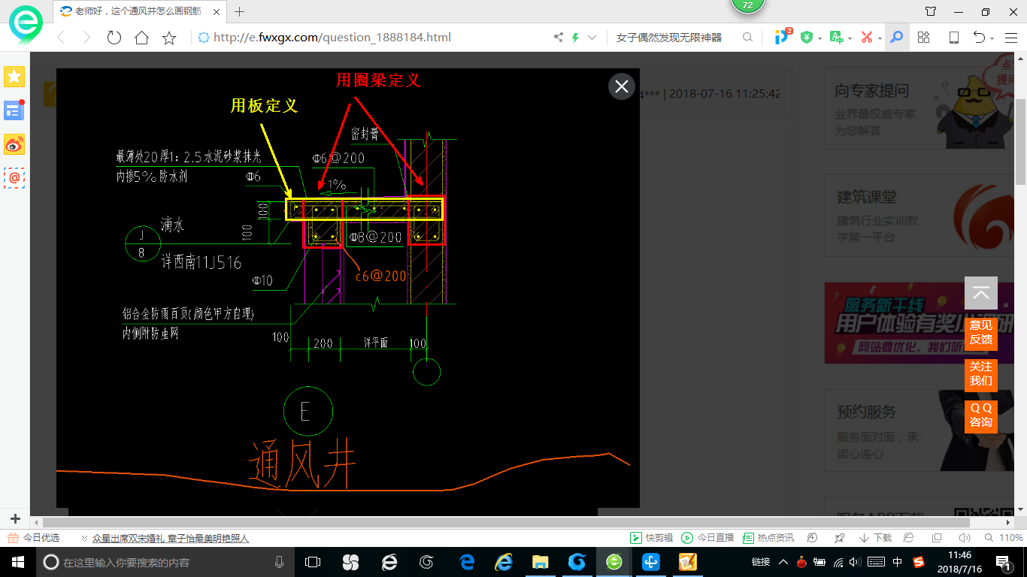The width and height of the screenshot is (1027, 577).
Task: Open the mail @ sidebar icon
Action: click(14, 178)
